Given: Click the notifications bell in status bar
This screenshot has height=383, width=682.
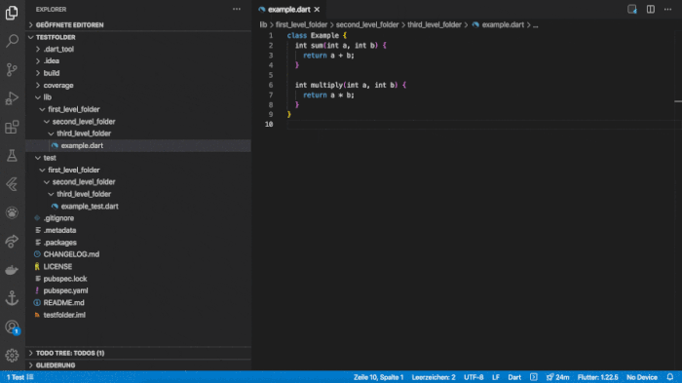Looking at the screenshot, I should [x=670, y=377].
